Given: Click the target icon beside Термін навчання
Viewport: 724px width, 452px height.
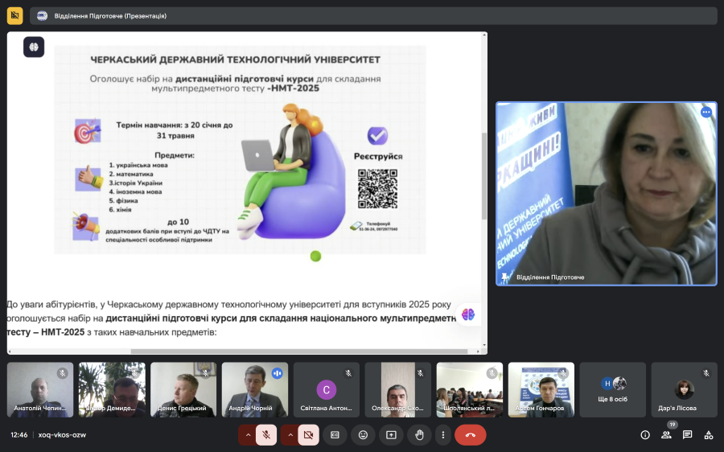Looking at the screenshot, I should [87, 131].
